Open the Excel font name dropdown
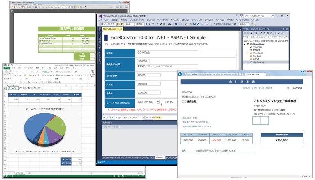Image resolution: width=315 pixels, height=180 pixels. coord(31,72)
